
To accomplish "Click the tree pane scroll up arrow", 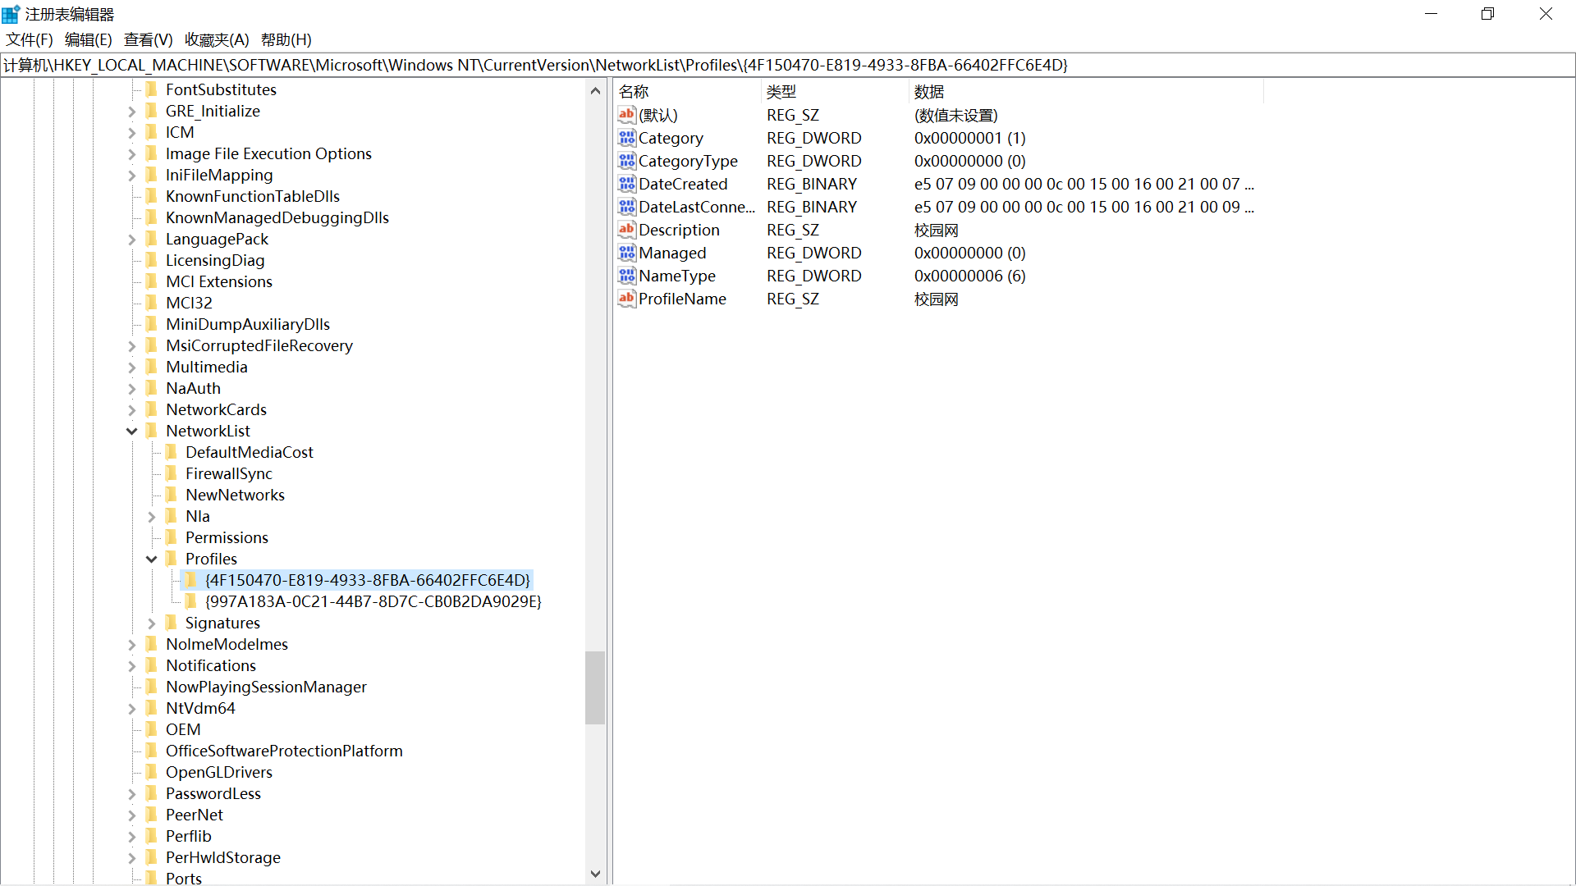I will (595, 90).
